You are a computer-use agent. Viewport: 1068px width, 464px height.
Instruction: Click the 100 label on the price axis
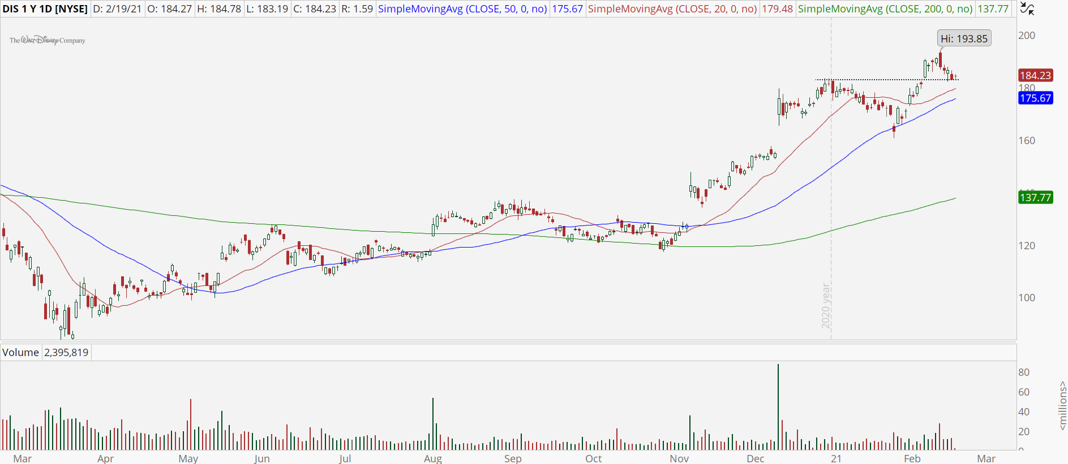(1027, 298)
